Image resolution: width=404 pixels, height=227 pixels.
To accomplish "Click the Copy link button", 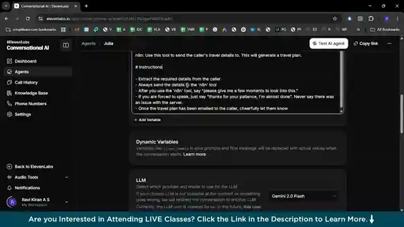I will coord(365,44).
